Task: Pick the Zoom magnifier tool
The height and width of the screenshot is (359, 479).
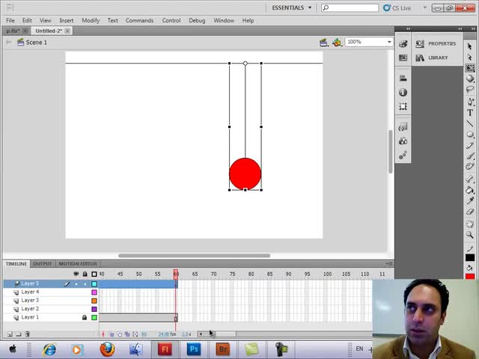Action: tap(470, 234)
